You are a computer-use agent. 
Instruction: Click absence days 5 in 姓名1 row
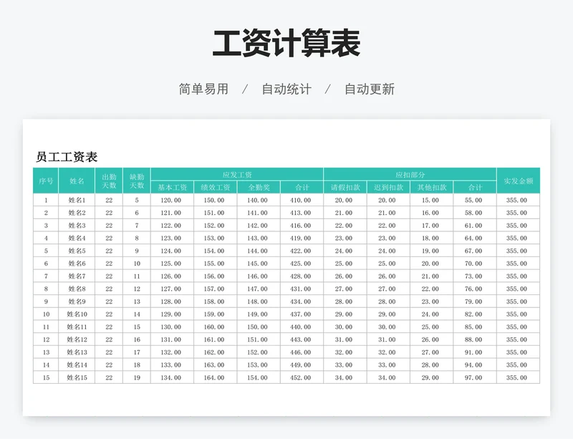click(137, 200)
